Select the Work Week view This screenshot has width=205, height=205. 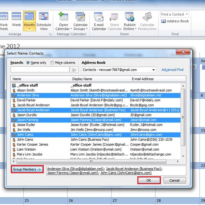4,21
